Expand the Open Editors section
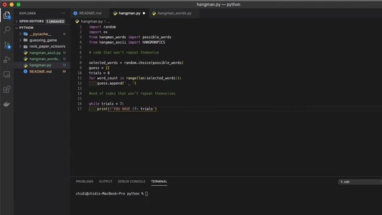Screen dimensions: 382x215 17,21
